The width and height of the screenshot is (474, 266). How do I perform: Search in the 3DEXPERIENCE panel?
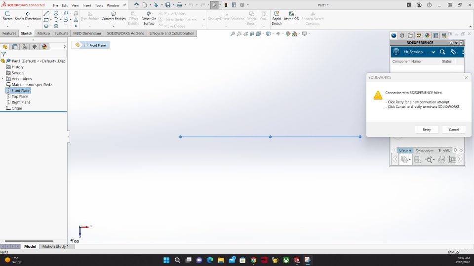point(442,52)
